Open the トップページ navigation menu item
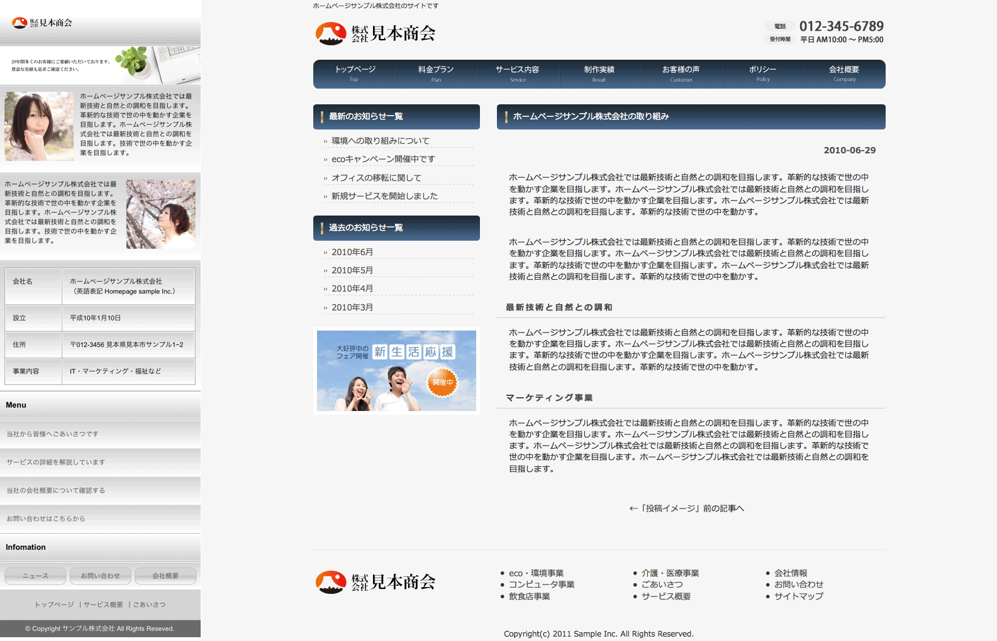This screenshot has width=997, height=641. (x=355, y=74)
